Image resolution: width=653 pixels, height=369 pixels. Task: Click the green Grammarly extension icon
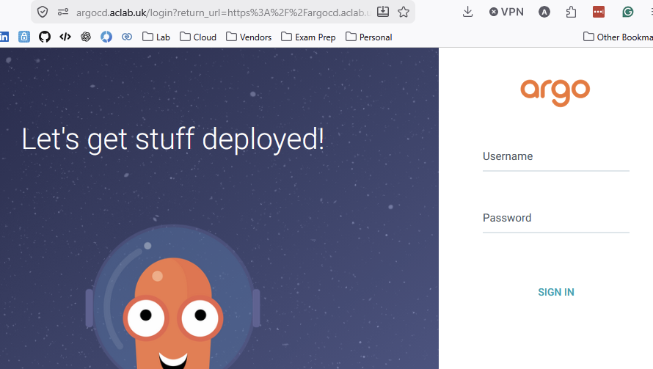627,12
